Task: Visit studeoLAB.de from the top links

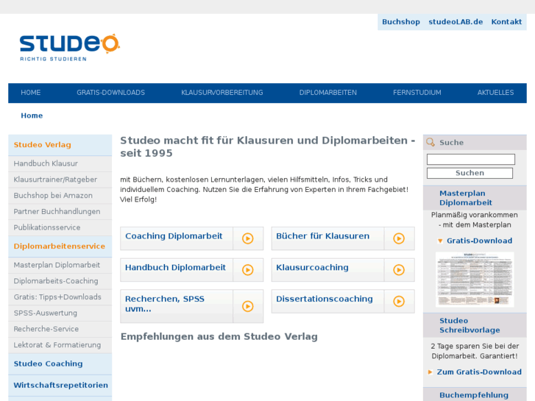Action: (x=456, y=22)
